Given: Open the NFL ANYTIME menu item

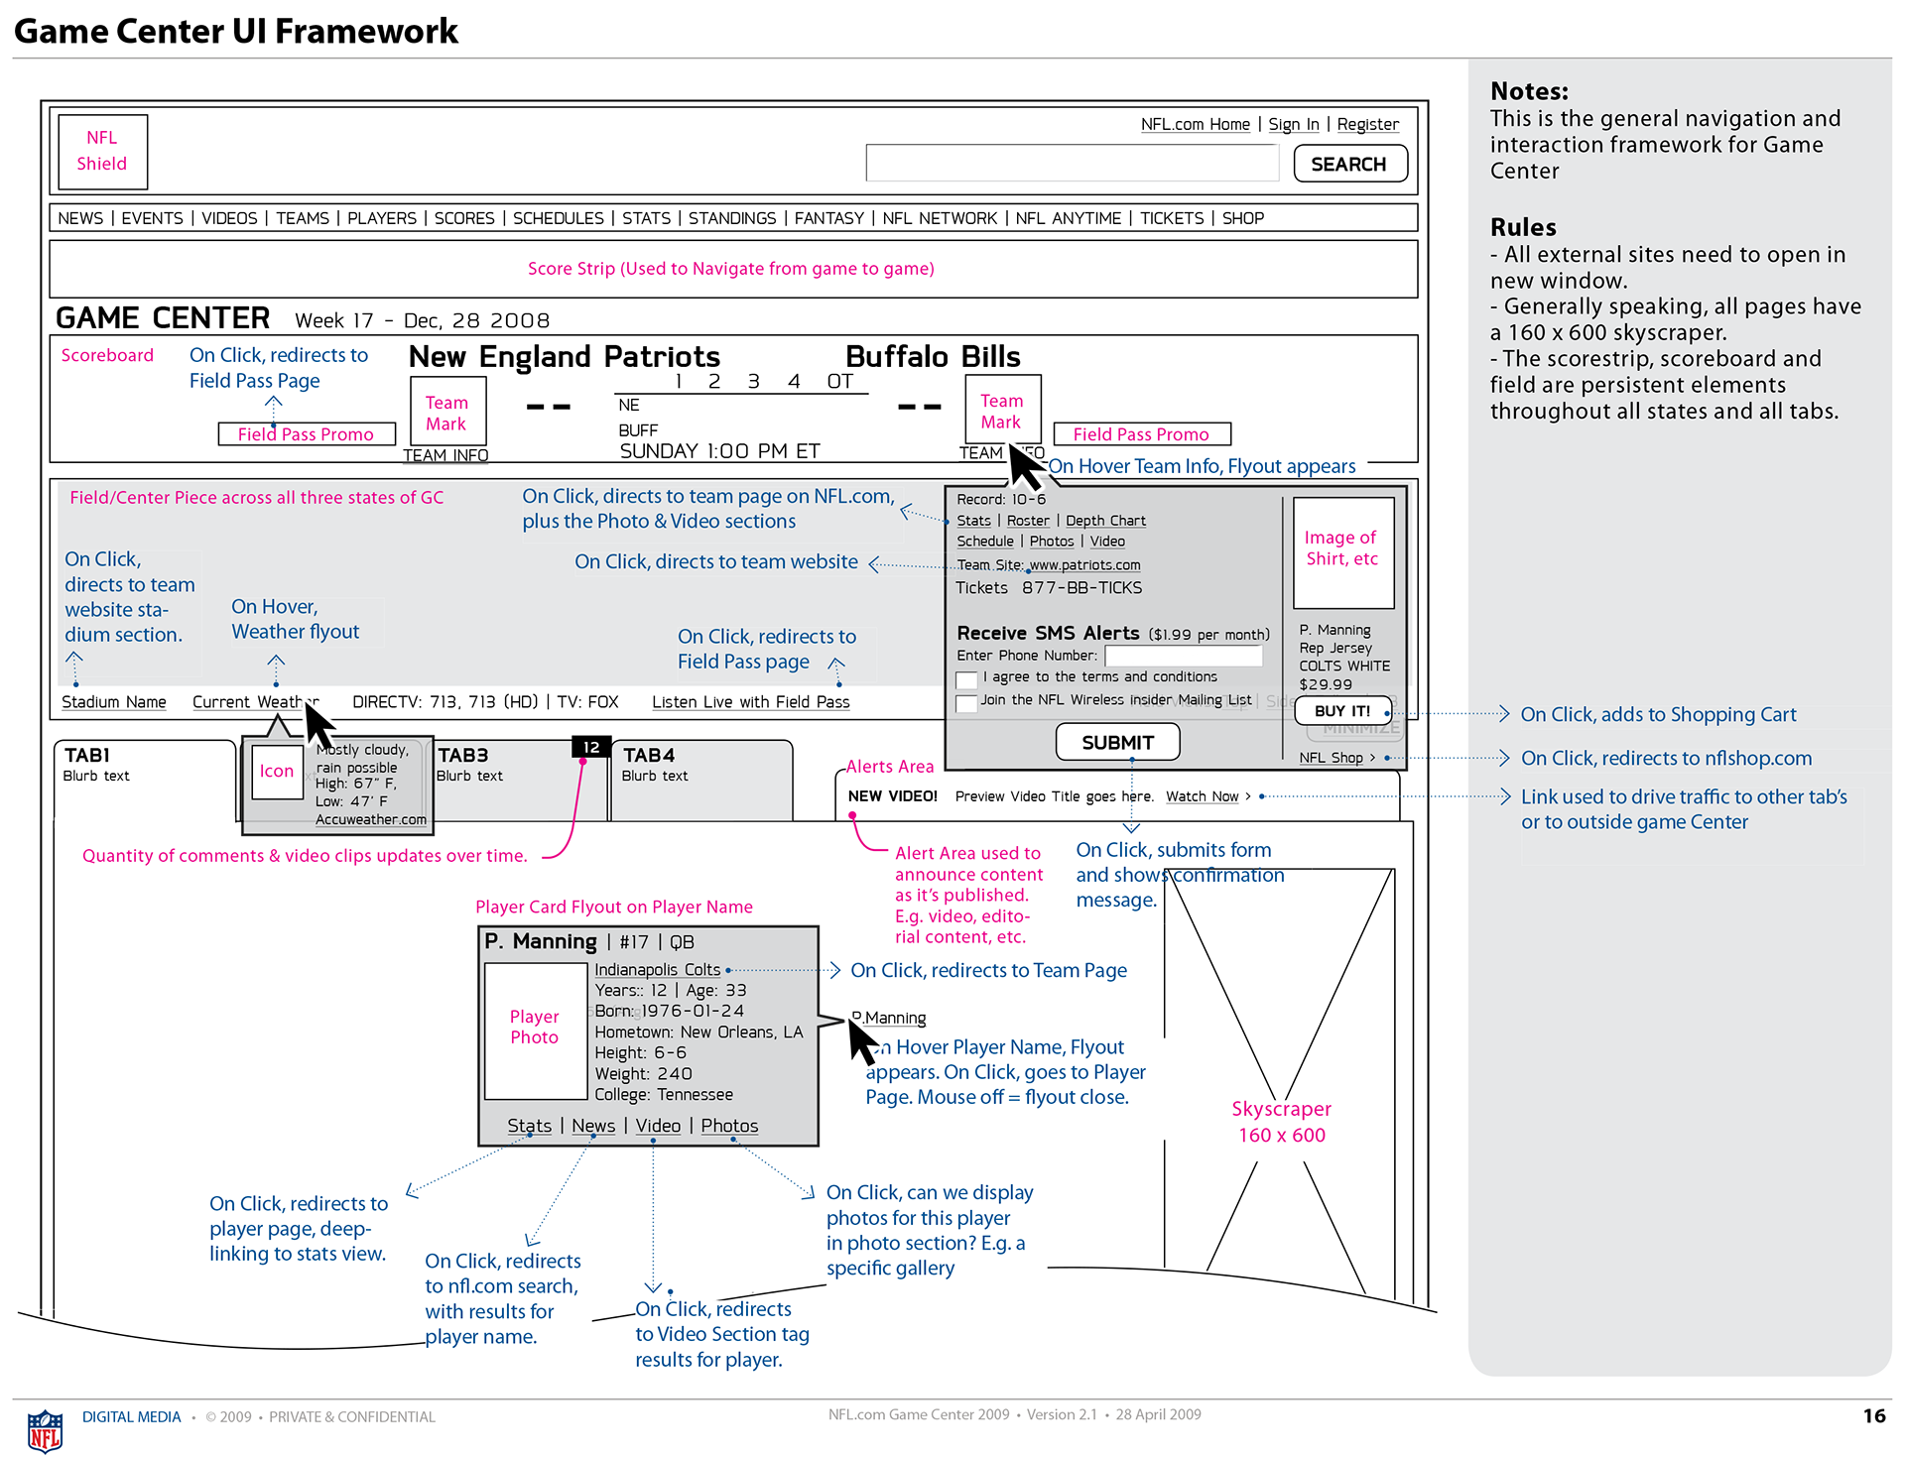Looking at the screenshot, I should pyautogui.click(x=1069, y=218).
